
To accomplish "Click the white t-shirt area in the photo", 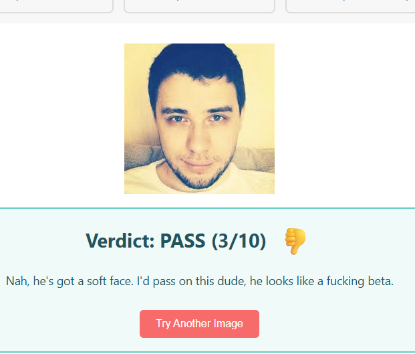I will pos(143,181).
